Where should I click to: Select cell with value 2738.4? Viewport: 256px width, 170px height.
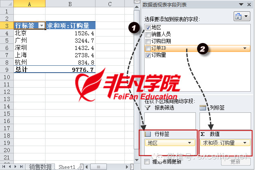[70, 55]
